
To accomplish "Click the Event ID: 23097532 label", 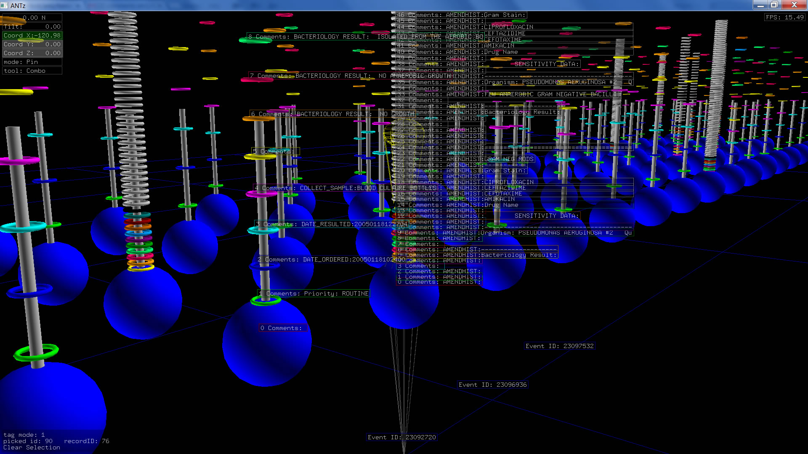I will pyautogui.click(x=559, y=346).
